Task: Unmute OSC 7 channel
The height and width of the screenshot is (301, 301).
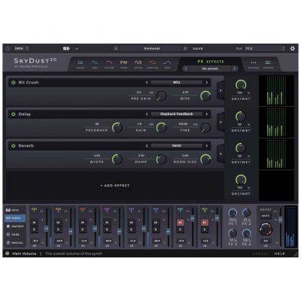Action: pos(180,223)
